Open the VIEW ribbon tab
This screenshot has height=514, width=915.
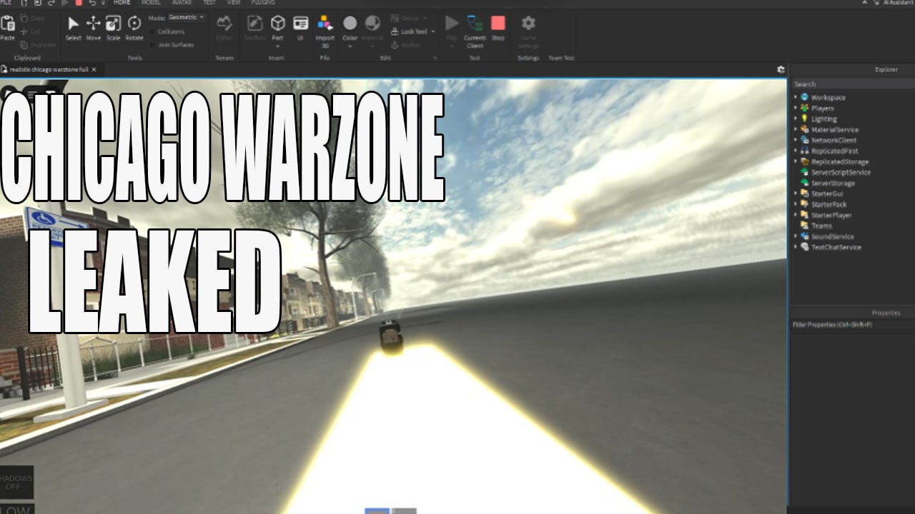[x=234, y=3]
